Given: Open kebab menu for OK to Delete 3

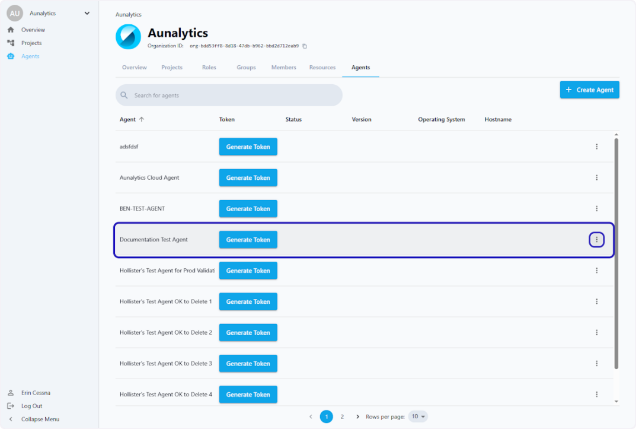Looking at the screenshot, I should 597,363.
